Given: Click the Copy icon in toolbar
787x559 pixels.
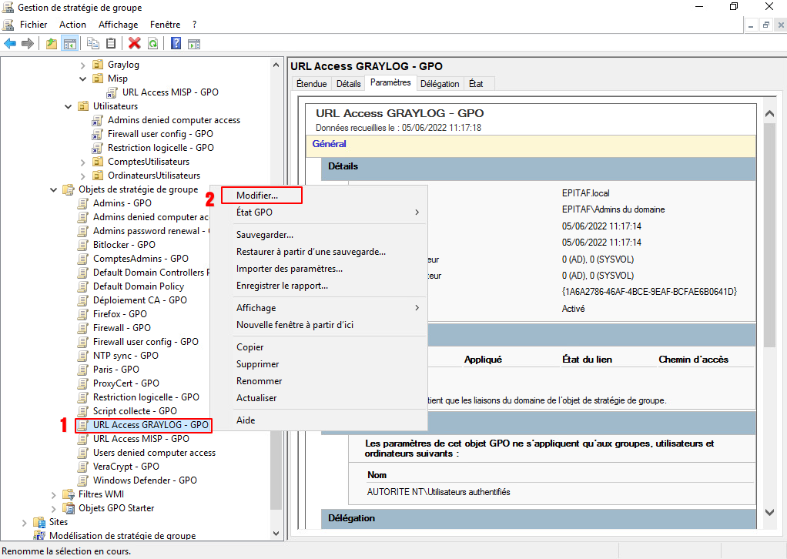Looking at the screenshot, I should click(93, 44).
